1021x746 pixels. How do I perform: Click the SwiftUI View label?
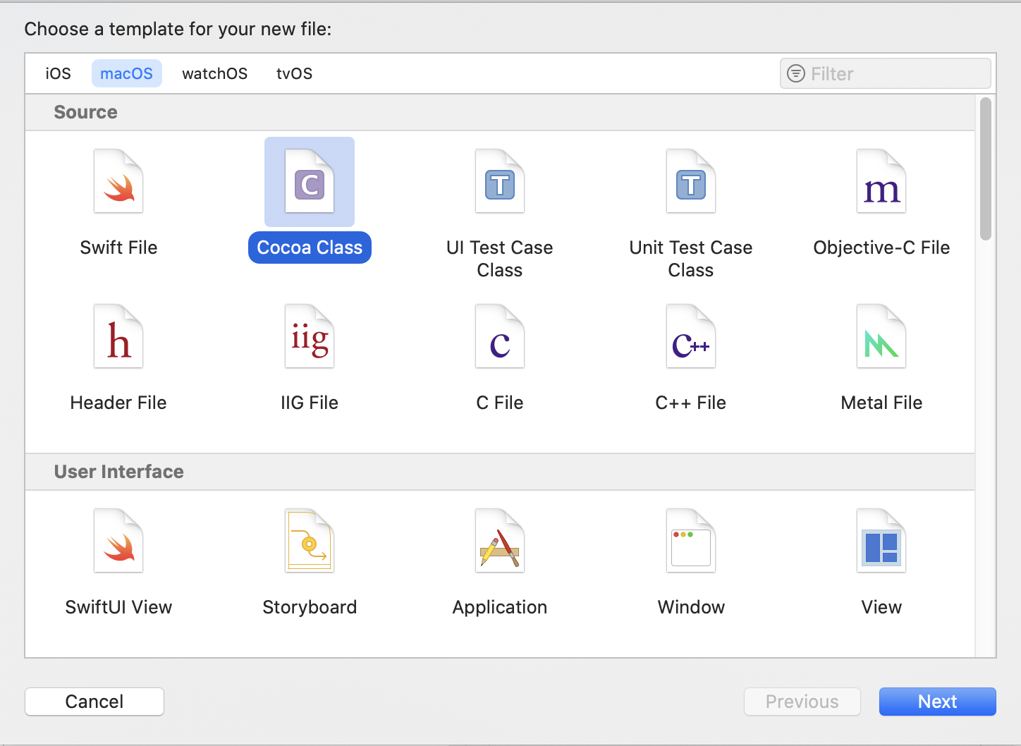pos(118,607)
